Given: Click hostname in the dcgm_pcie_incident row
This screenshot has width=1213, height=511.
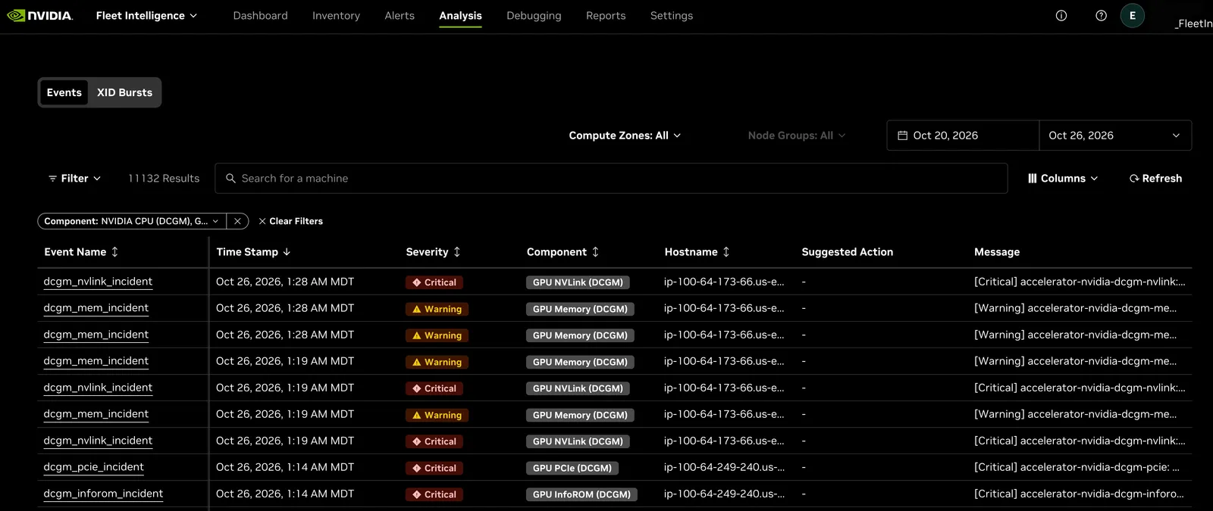Looking at the screenshot, I should (x=724, y=467).
